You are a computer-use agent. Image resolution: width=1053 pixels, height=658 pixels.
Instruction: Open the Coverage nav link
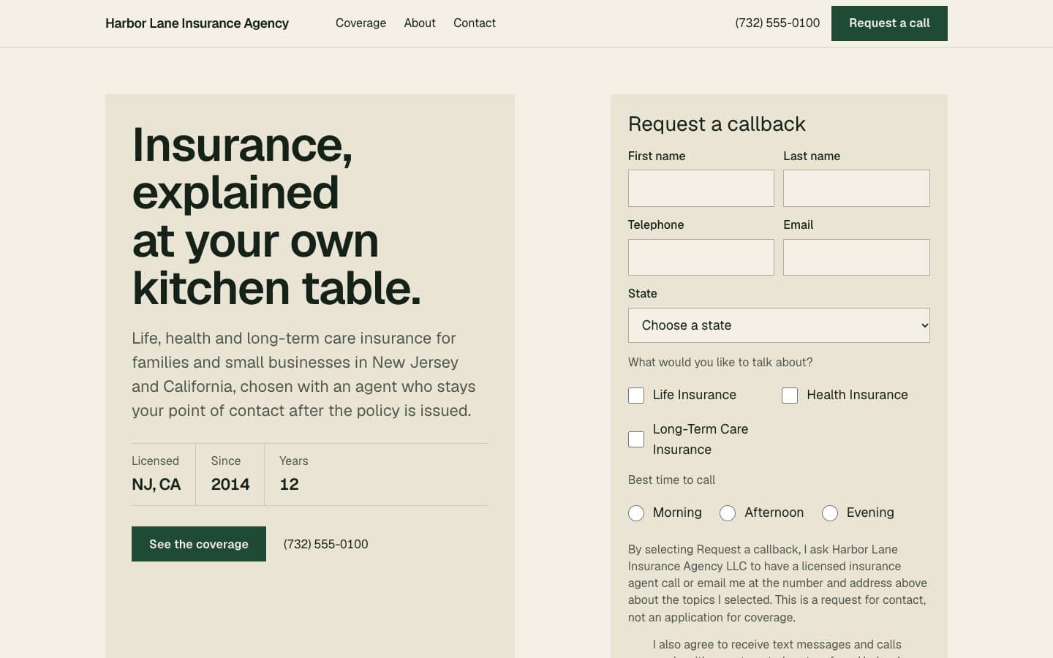pyautogui.click(x=361, y=23)
